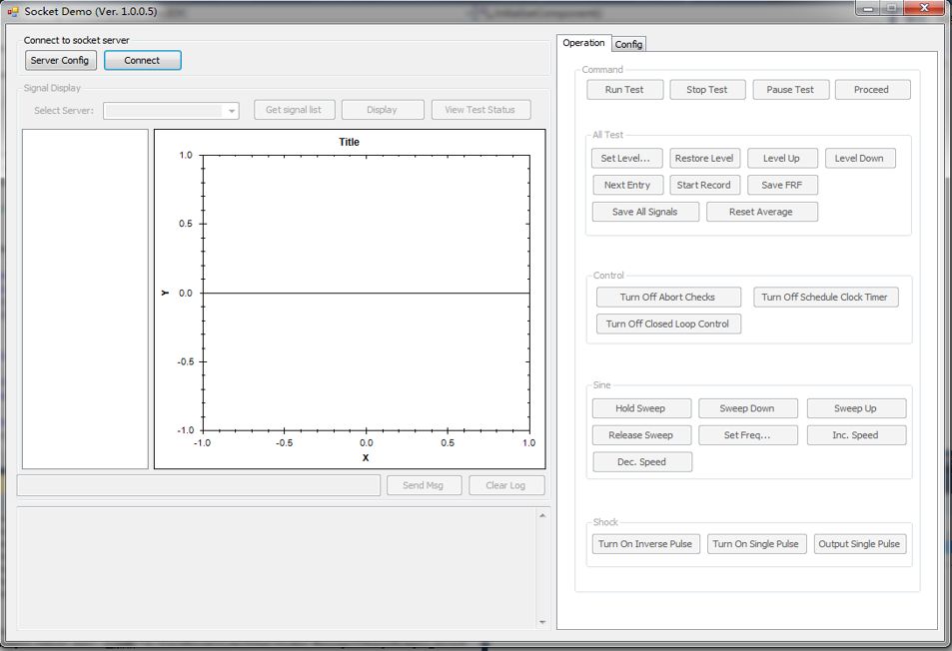Open the Set Level dialog
This screenshot has height=651, width=952.
pyautogui.click(x=627, y=158)
